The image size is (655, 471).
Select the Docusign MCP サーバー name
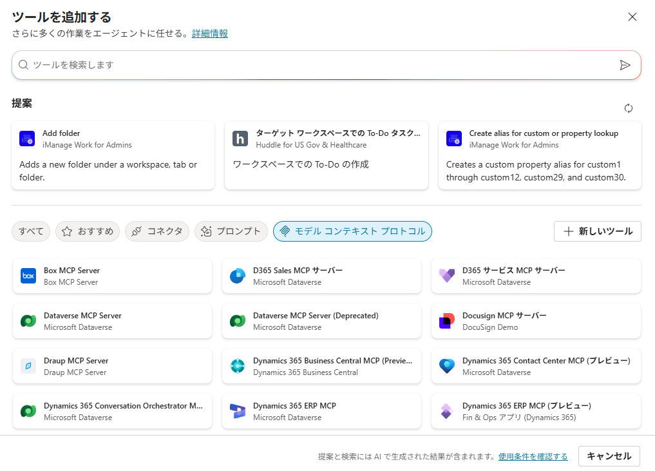(x=504, y=316)
